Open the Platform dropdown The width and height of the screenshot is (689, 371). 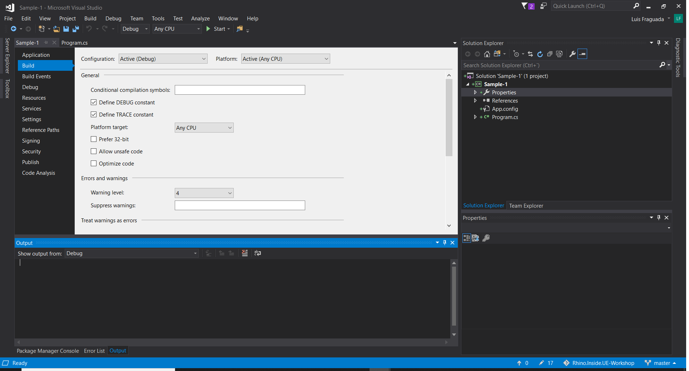286,59
